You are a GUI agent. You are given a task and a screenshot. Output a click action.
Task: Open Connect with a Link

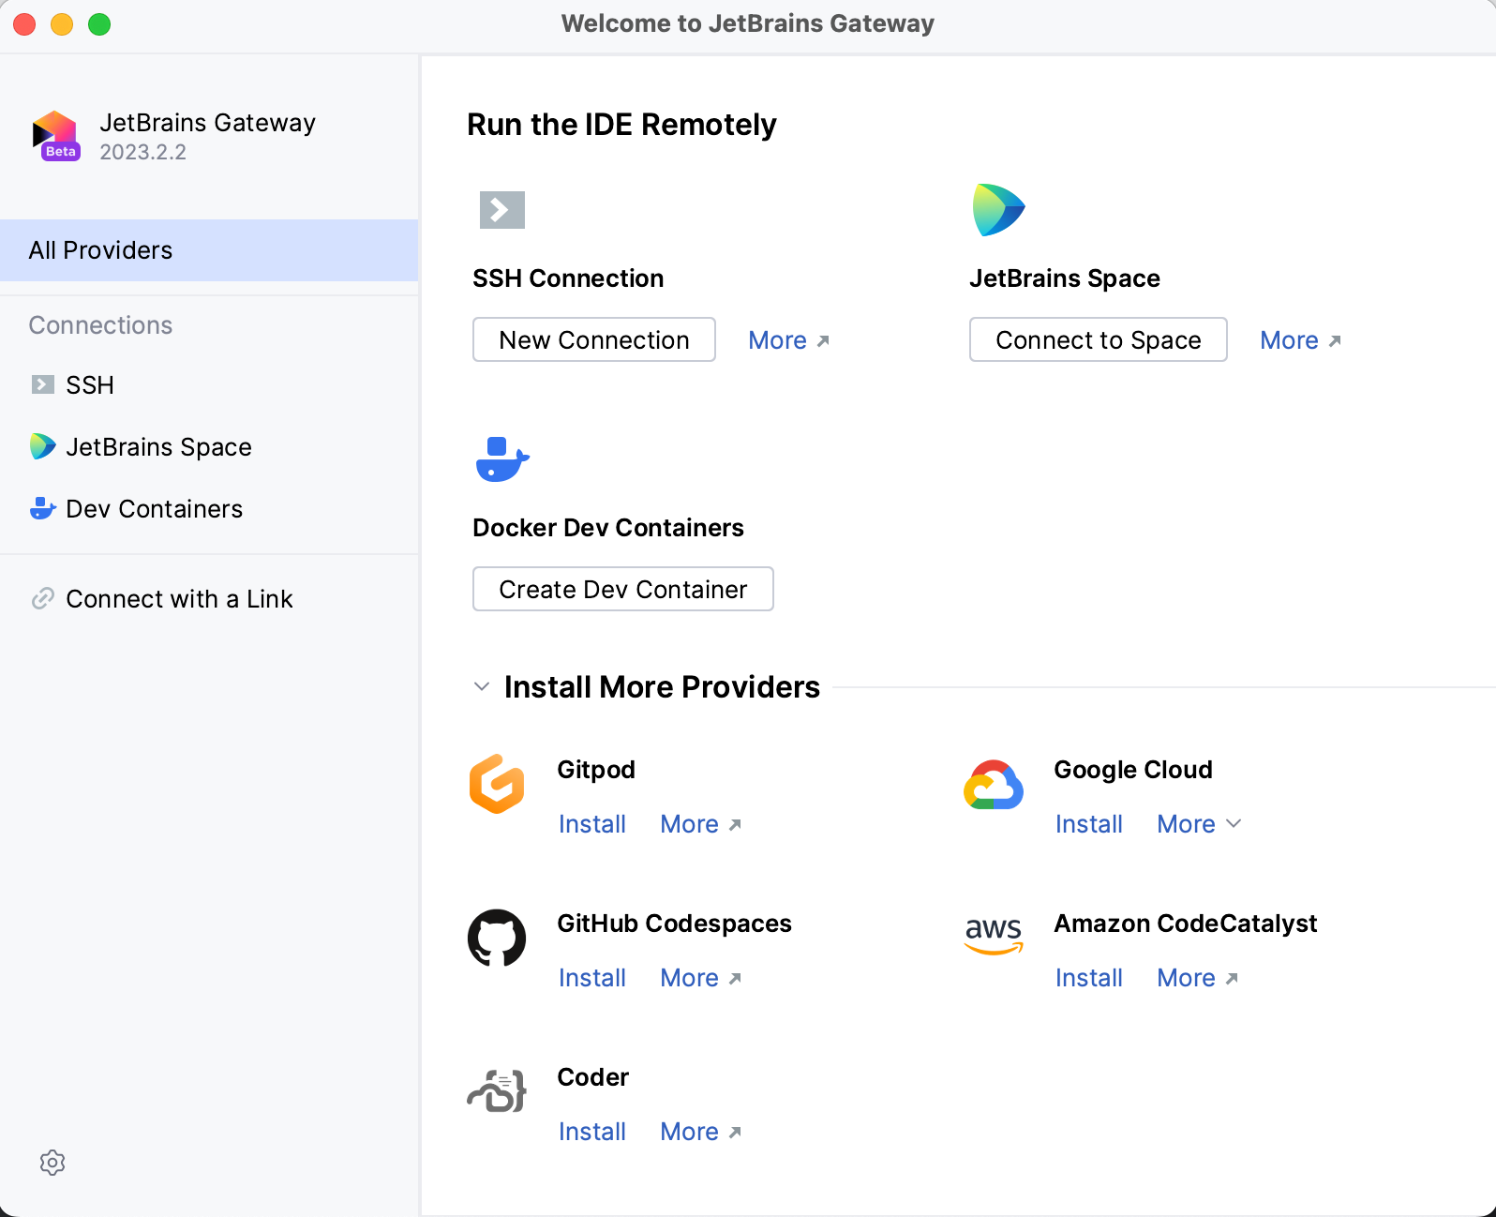click(x=209, y=598)
